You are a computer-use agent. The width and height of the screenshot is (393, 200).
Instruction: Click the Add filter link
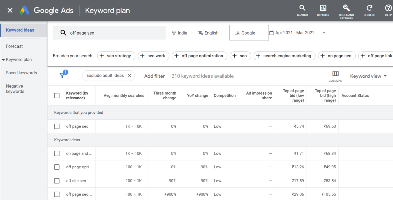tap(154, 76)
